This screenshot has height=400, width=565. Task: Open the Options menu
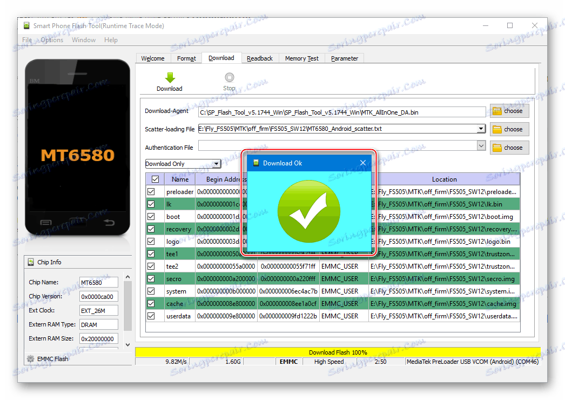click(52, 40)
